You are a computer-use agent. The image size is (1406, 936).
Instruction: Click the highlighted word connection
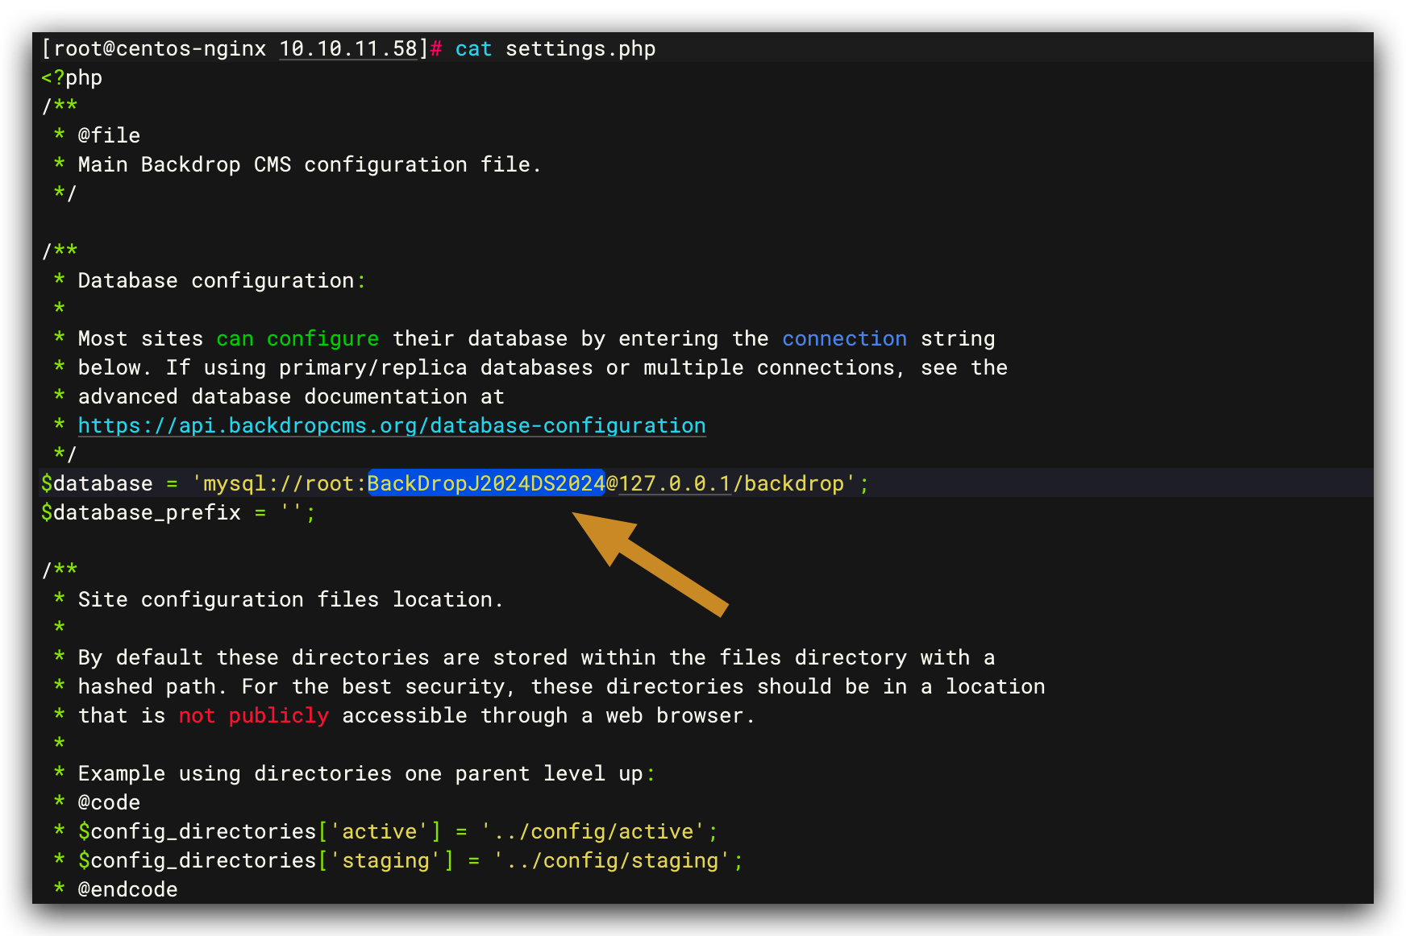click(x=843, y=338)
